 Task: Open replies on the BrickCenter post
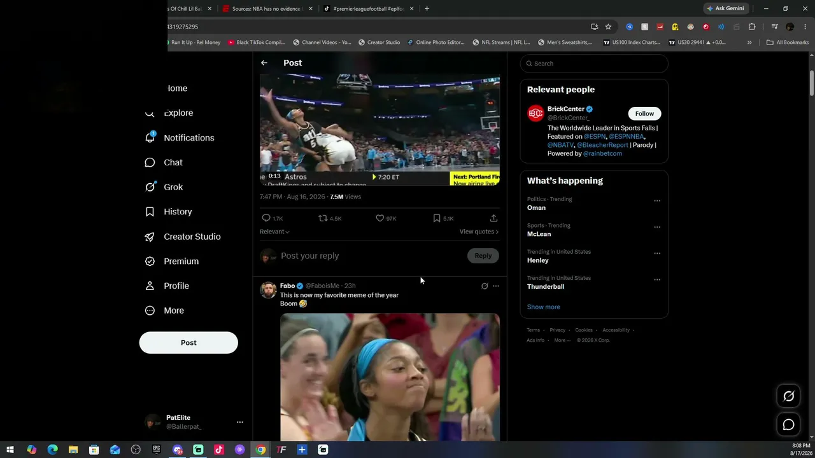coord(272,218)
